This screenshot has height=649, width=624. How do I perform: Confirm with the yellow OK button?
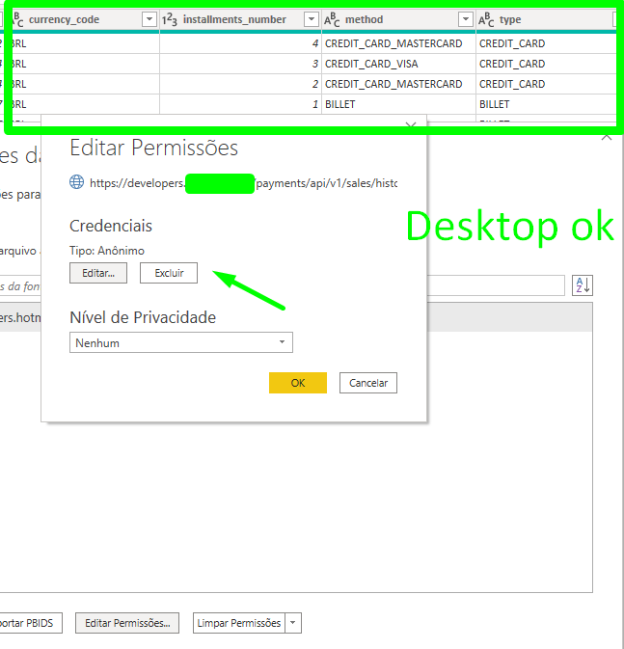298,383
